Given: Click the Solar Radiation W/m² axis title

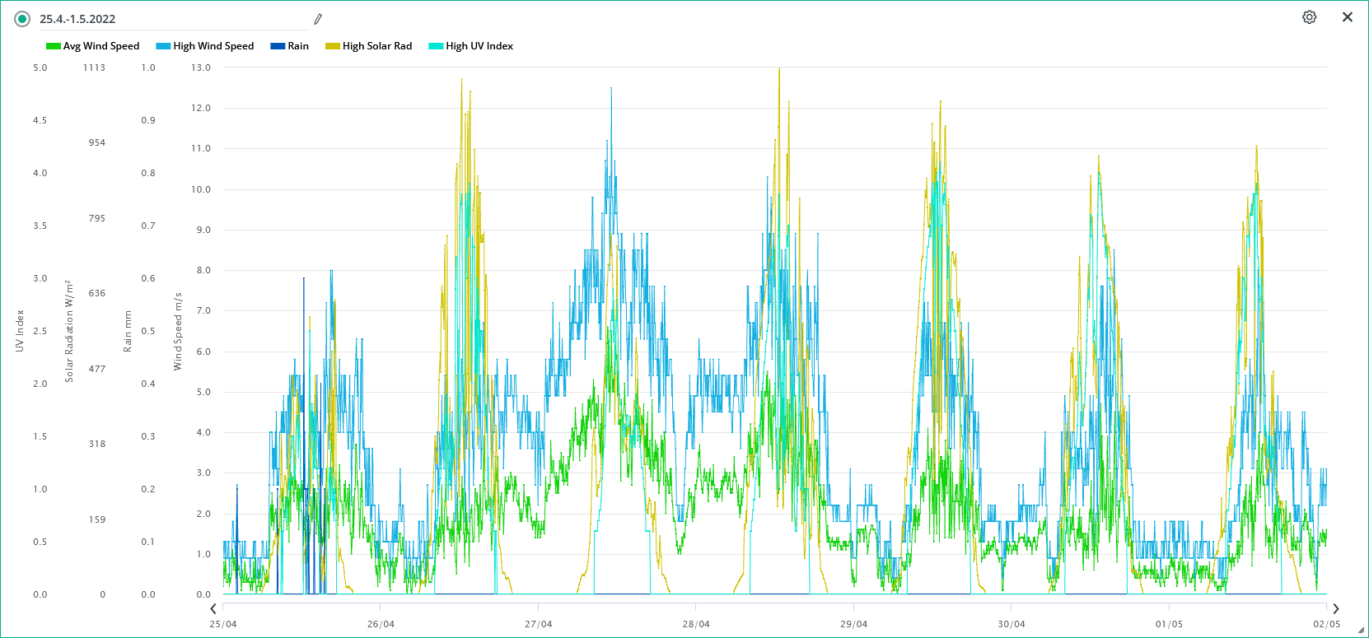Looking at the screenshot, I should (x=69, y=331).
